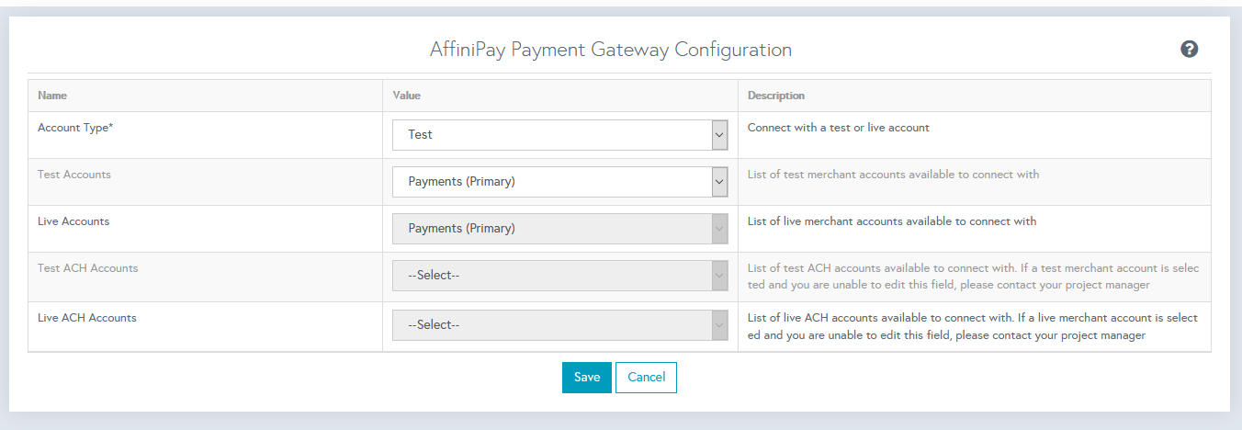Image resolution: width=1242 pixels, height=430 pixels.
Task: Open the disabled Live Accounts dropdown
Action: 560,229
